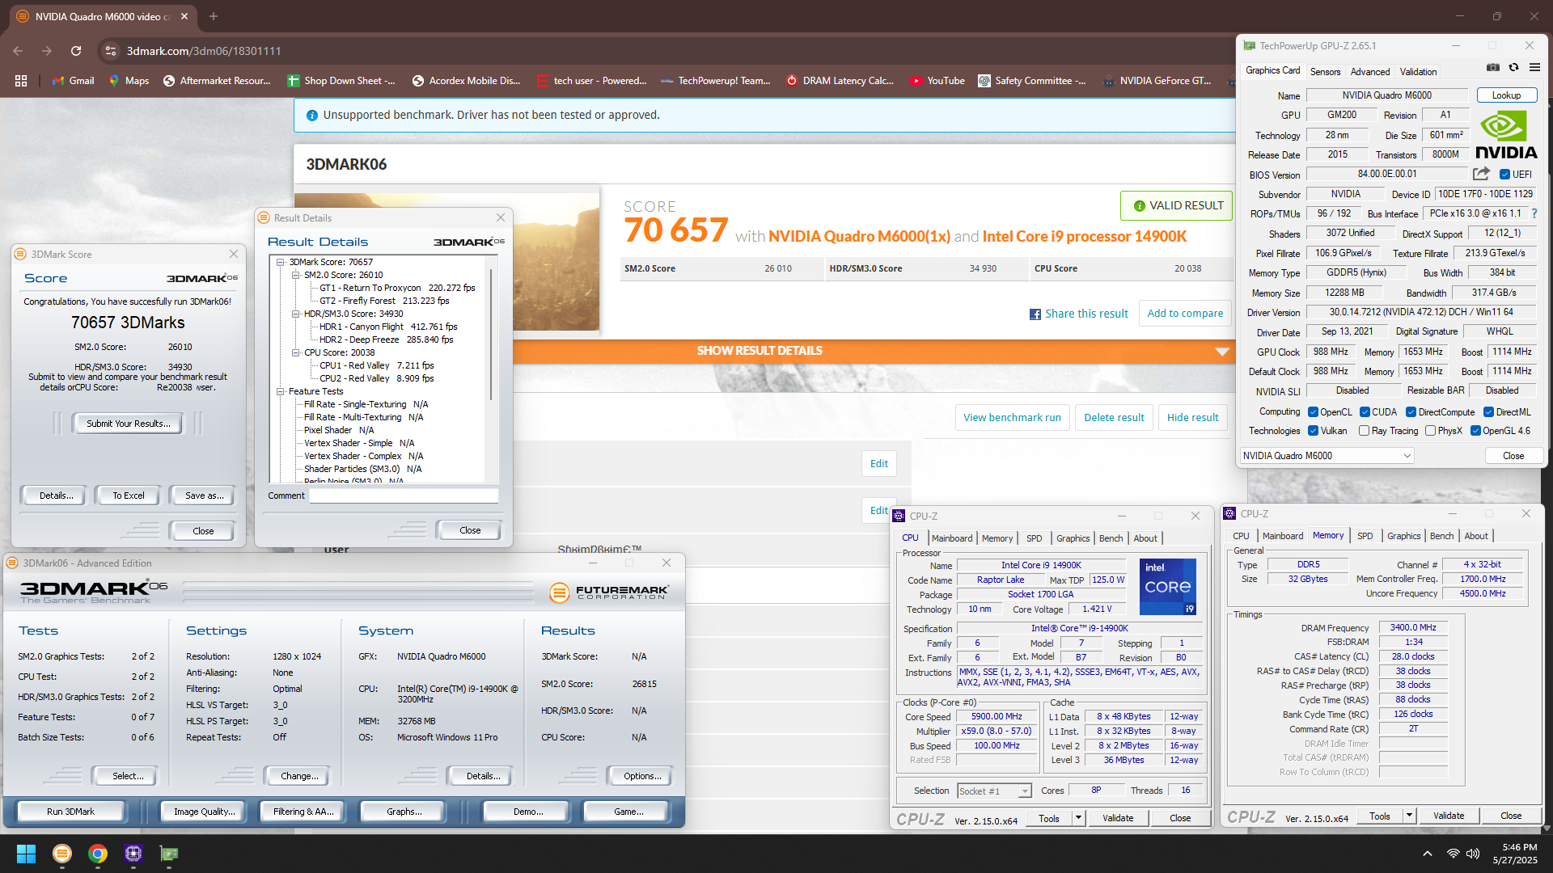Screen dimensions: 1553x873
Task: Open Tools dropdown arrow in left CPU-Z
Action: [1078, 818]
